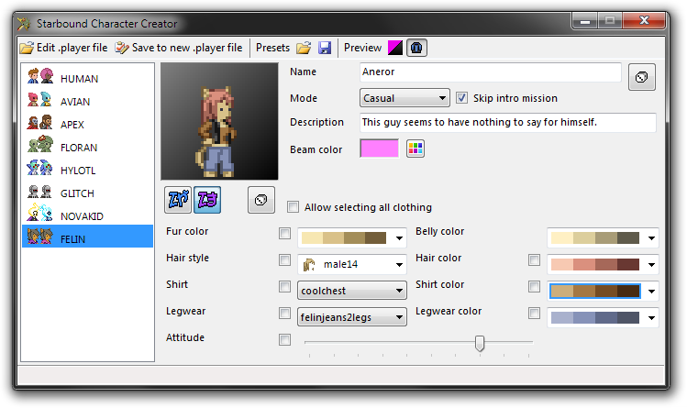687x408 pixels.
Task: Tick the Shirt color lock checkbox
Action: tap(534, 287)
